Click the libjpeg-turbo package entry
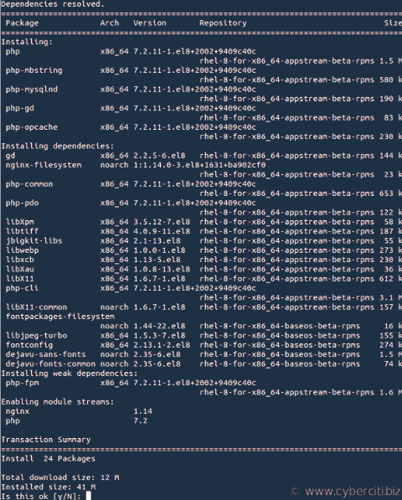 click(36, 336)
